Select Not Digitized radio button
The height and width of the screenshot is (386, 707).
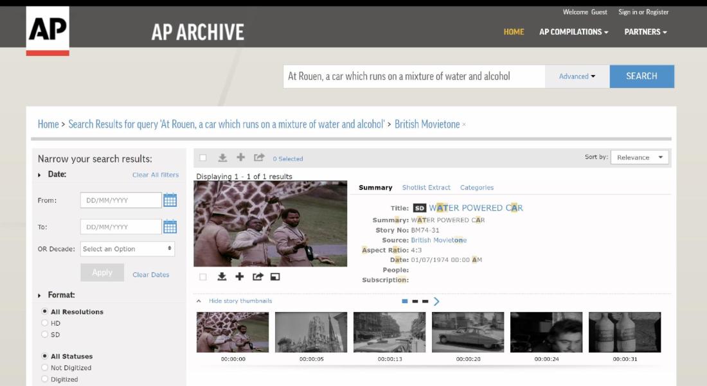(x=44, y=367)
